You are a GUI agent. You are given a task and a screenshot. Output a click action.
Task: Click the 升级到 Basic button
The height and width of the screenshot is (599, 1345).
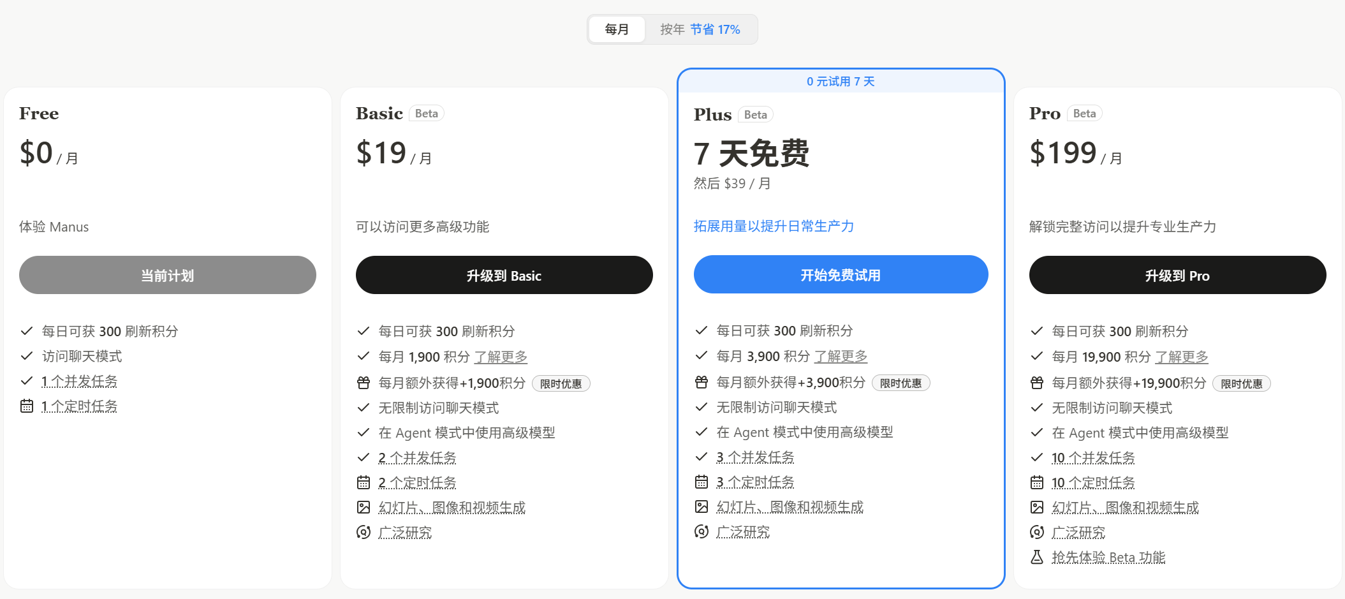504,275
